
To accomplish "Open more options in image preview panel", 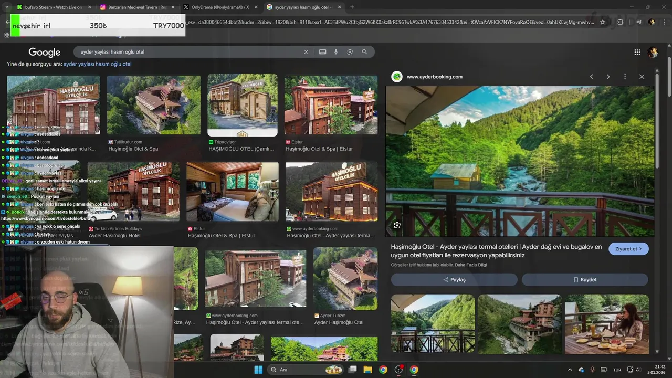I will (625, 77).
